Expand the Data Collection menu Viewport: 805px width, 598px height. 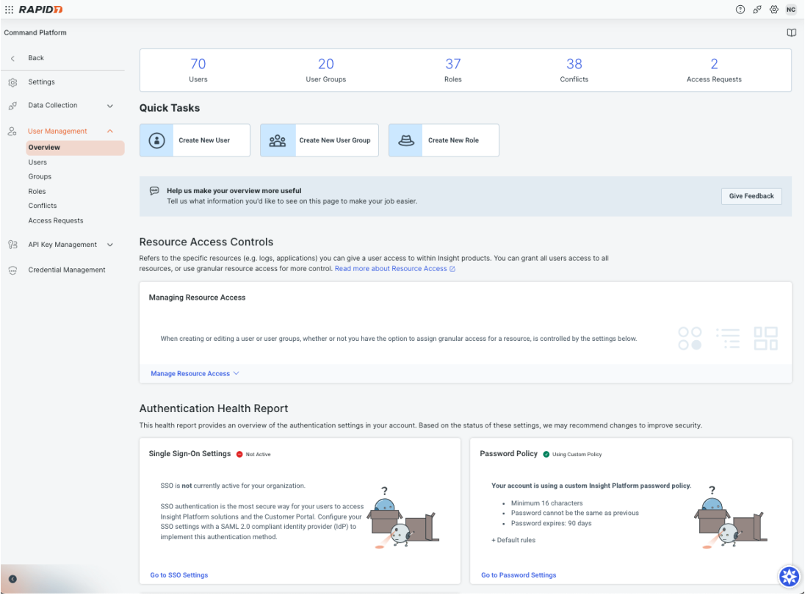pos(110,106)
